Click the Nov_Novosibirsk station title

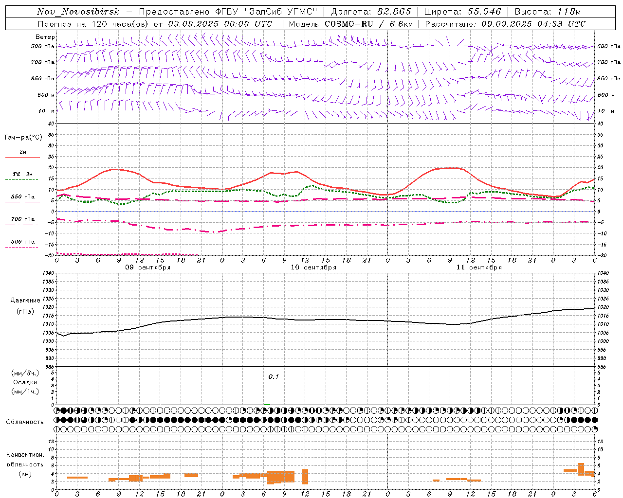coord(78,12)
